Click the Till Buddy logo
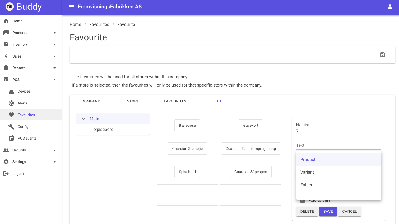The image size is (399, 224). (x=24, y=7)
